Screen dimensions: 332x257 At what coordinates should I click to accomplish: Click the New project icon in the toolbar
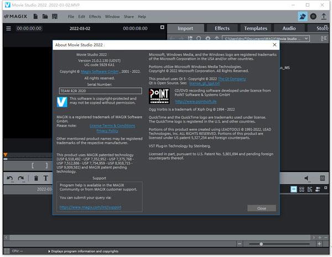(x=35, y=16)
